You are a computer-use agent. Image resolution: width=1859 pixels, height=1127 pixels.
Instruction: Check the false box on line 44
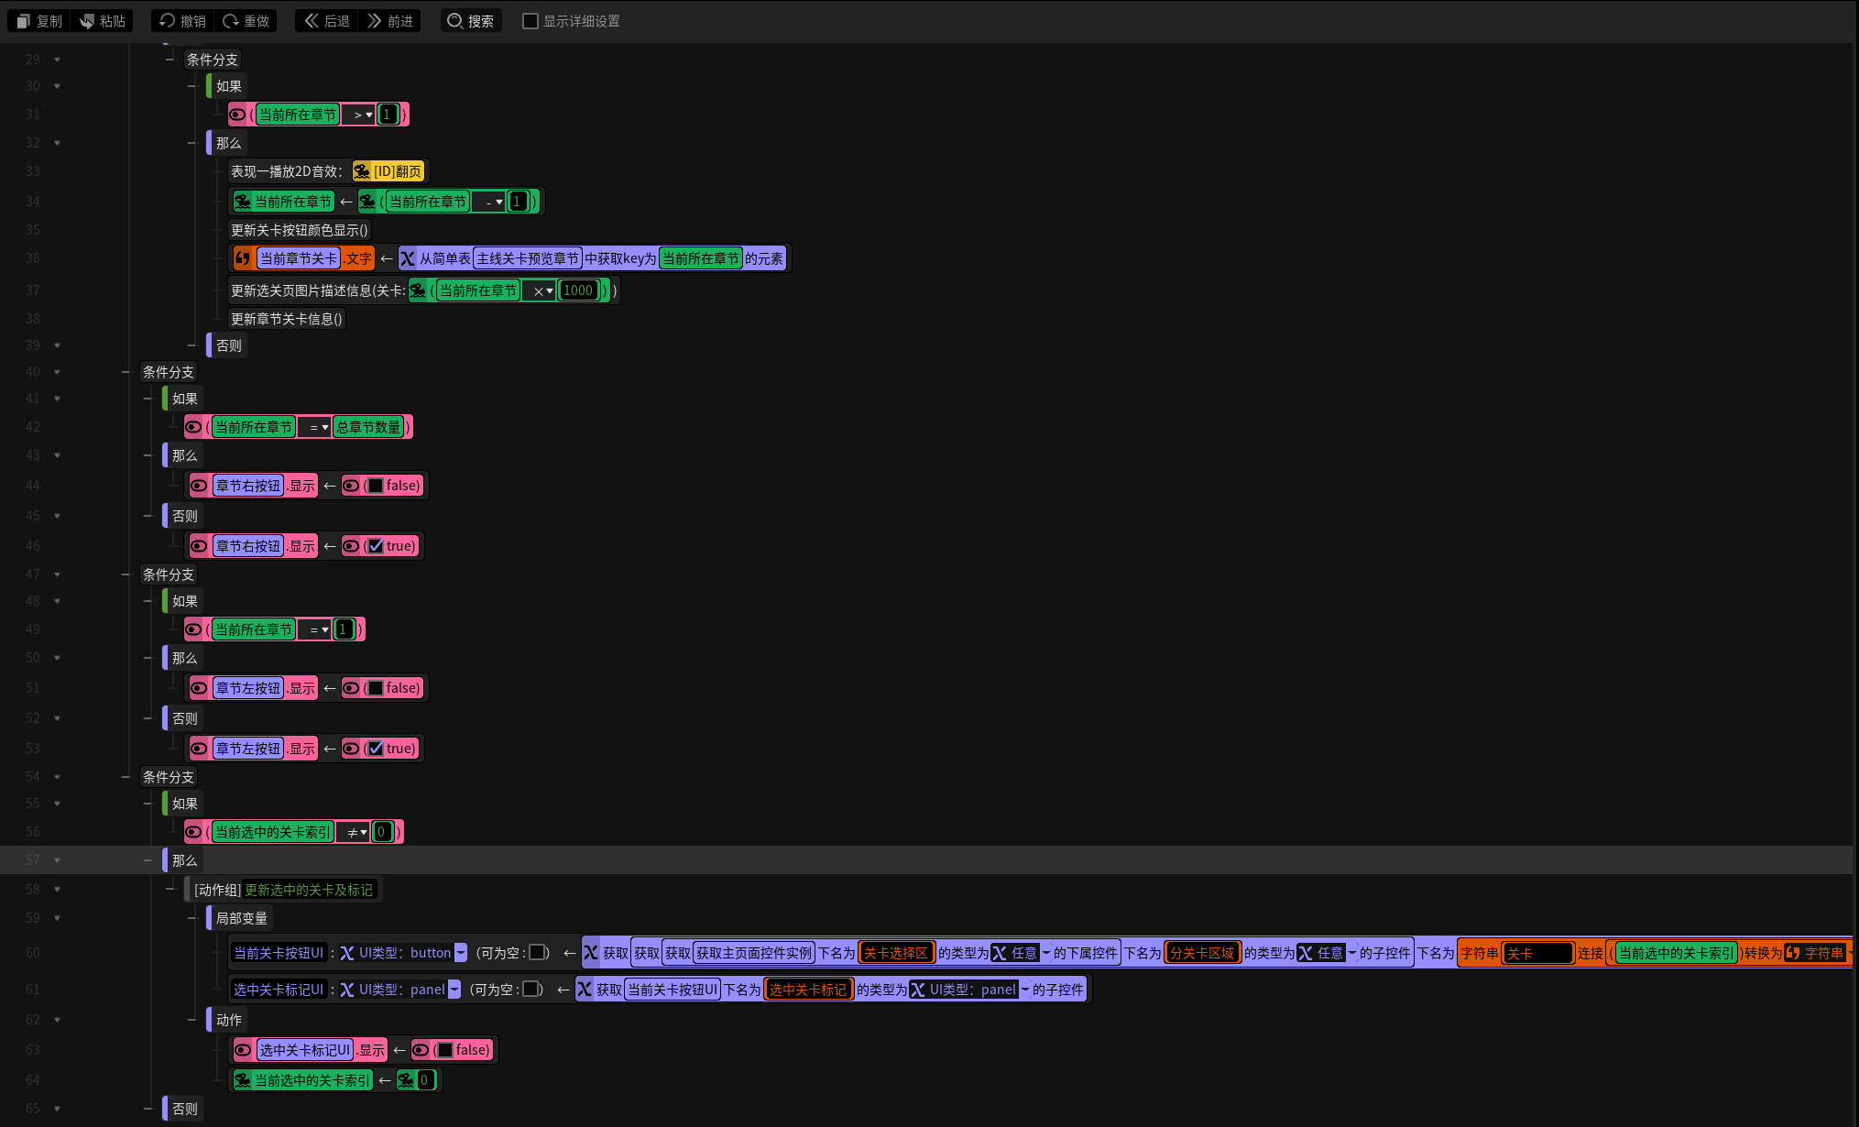(376, 486)
